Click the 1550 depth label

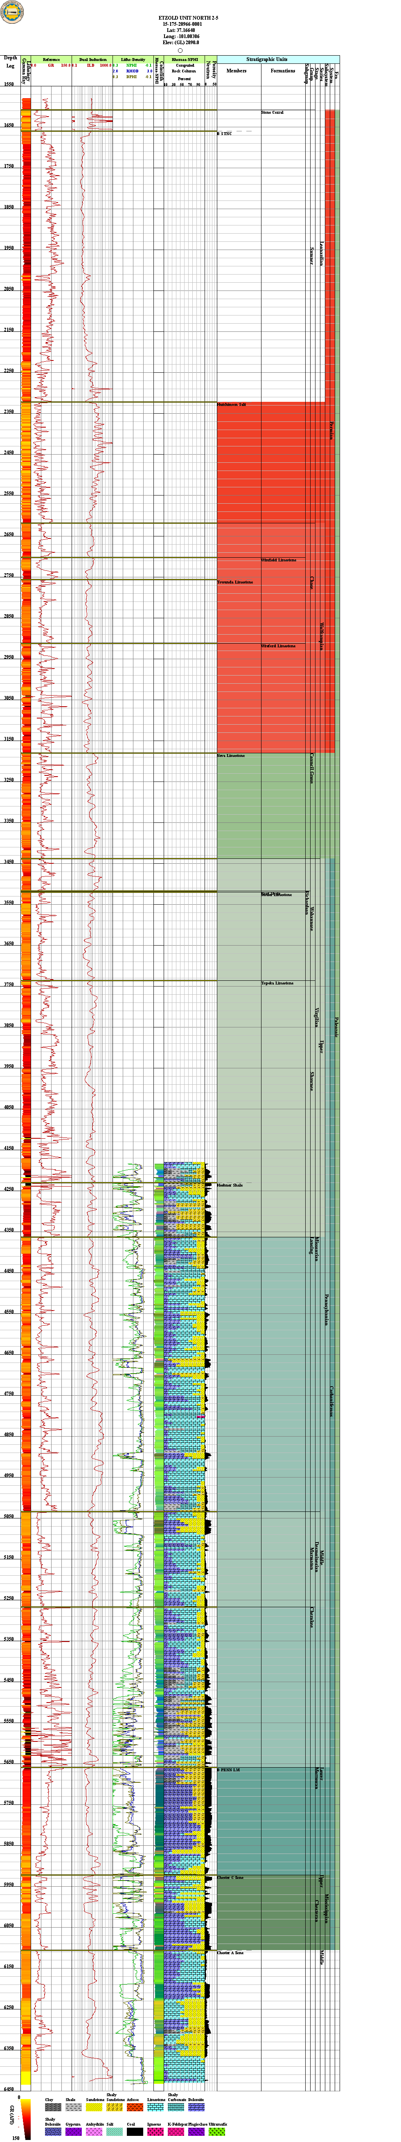click(x=8, y=85)
